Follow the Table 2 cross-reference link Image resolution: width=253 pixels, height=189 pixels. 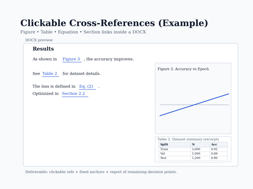pos(50,74)
